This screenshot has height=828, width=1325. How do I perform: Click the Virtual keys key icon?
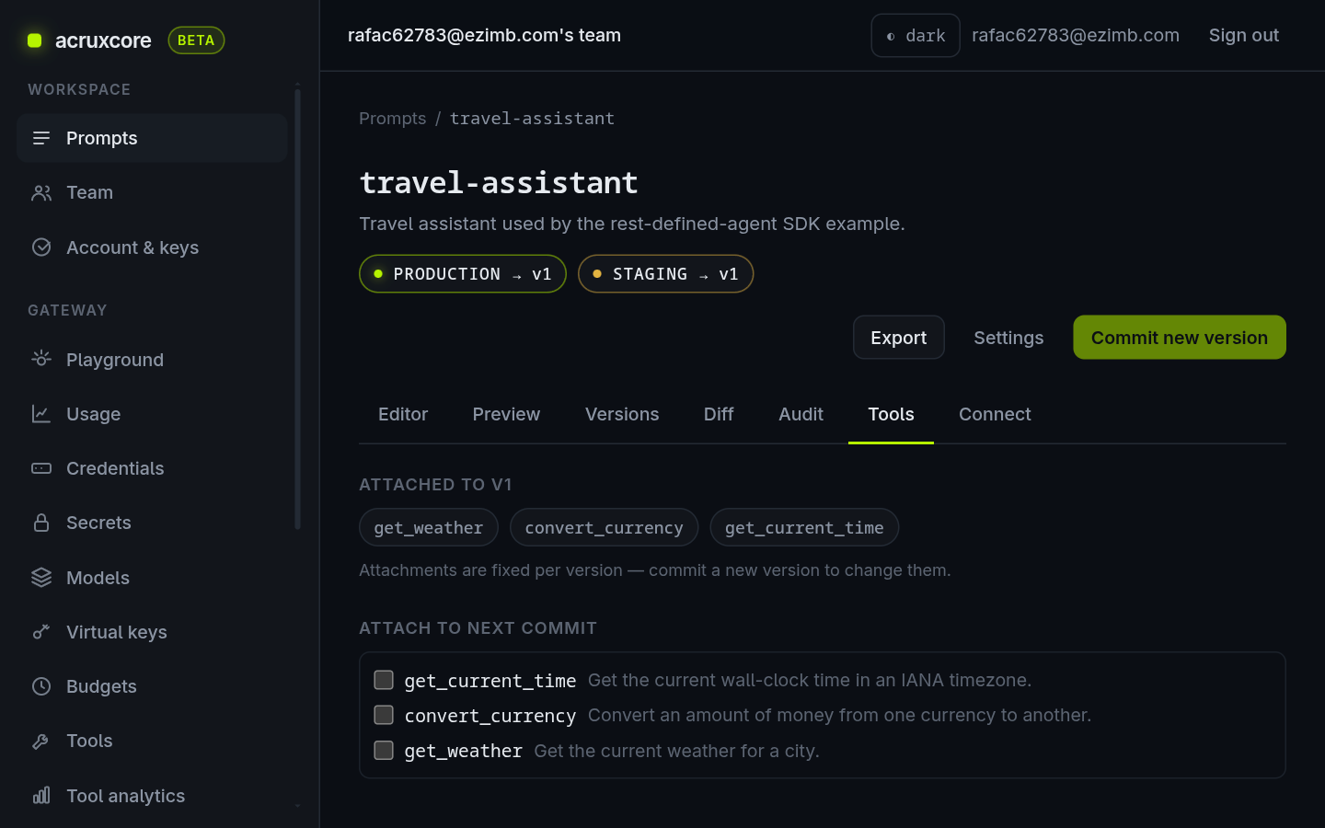(41, 631)
